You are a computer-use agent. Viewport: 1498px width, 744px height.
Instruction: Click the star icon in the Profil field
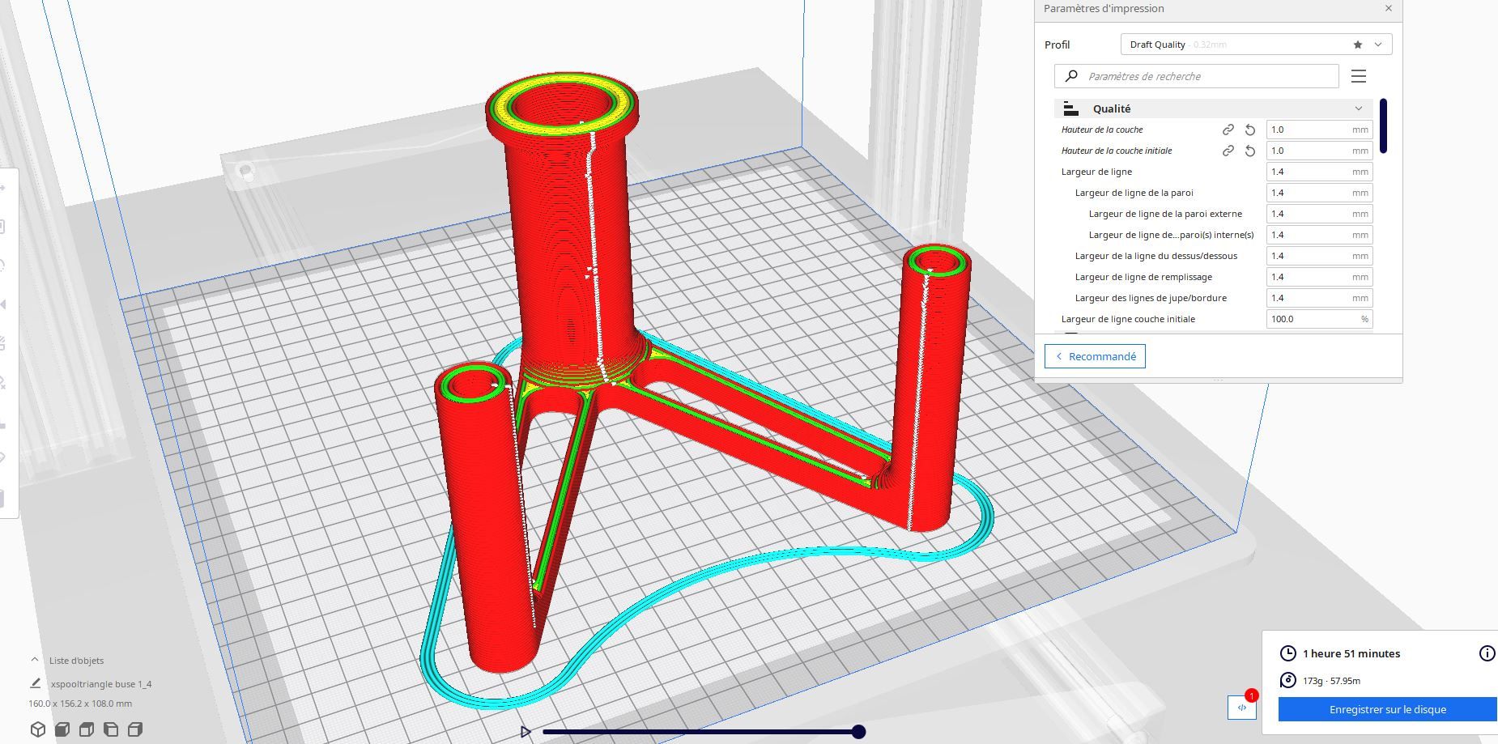pos(1358,45)
